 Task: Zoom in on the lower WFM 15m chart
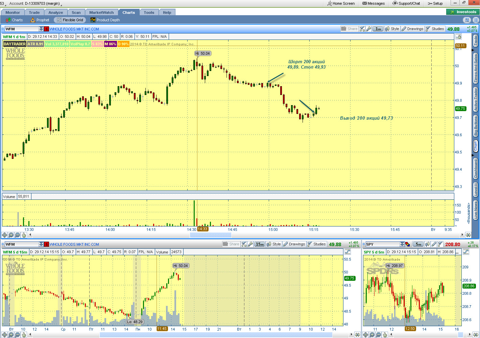pos(11,335)
